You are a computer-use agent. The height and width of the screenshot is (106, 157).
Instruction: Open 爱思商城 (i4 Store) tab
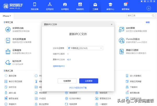click(x=125, y=6)
